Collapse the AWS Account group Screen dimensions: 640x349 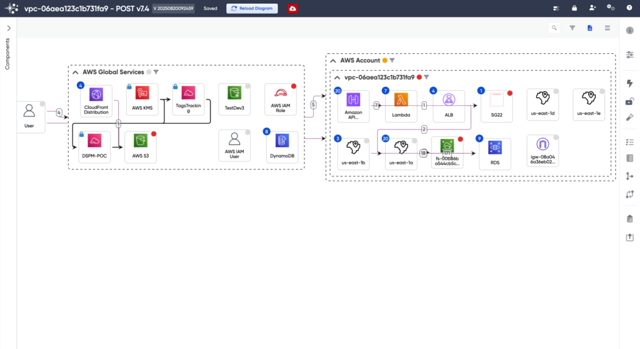tap(333, 61)
